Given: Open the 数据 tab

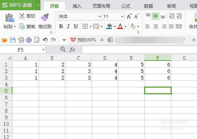Looking at the screenshot, I should click(148, 6).
